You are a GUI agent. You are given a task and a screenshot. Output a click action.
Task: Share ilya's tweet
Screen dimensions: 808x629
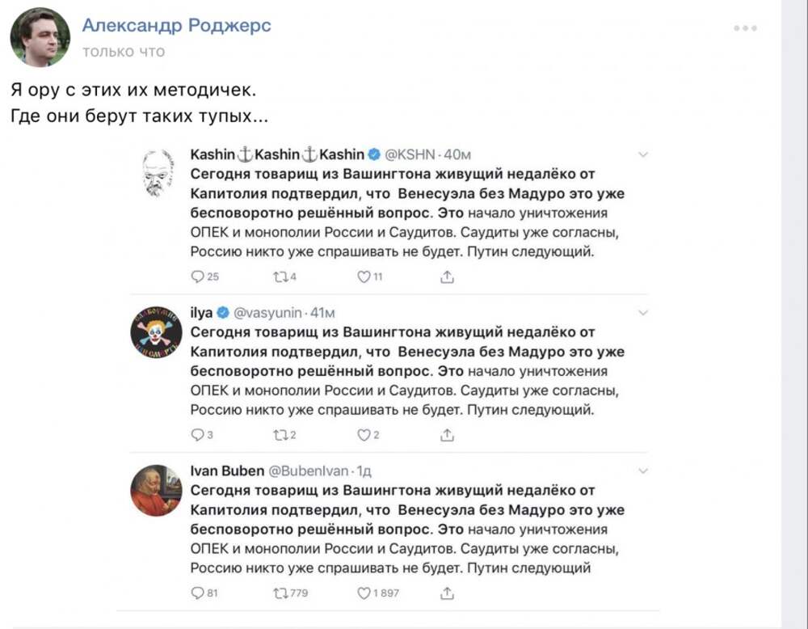pos(447,435)
